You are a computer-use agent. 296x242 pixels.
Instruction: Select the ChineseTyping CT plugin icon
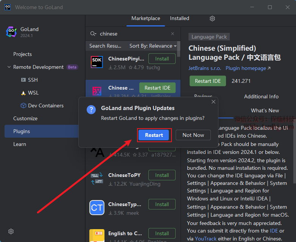(97, 208)
